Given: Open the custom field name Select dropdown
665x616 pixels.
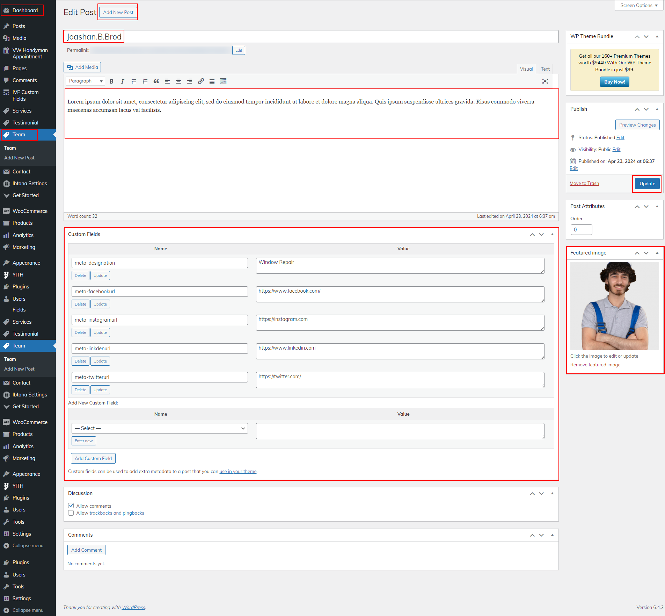Looking at the screenshot, I should 160,428.
